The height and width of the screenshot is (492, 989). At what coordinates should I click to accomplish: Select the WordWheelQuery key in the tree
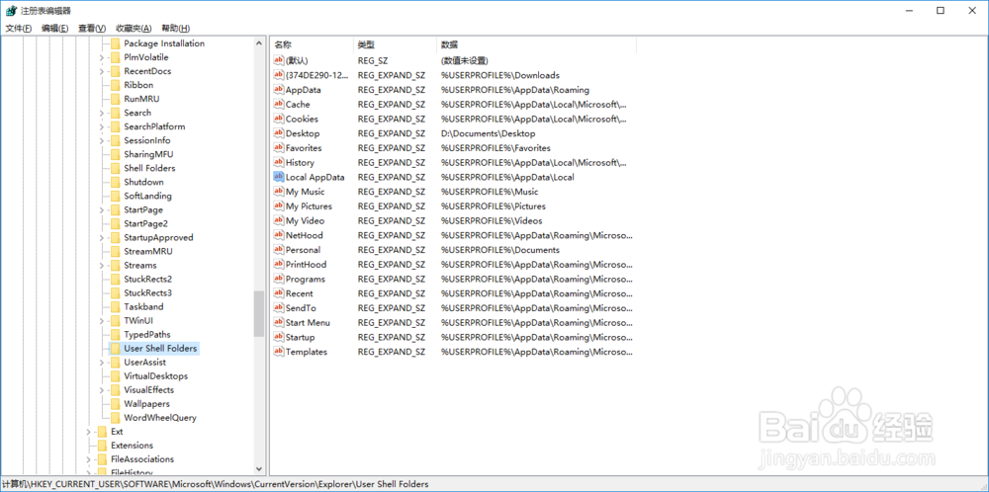160,418
